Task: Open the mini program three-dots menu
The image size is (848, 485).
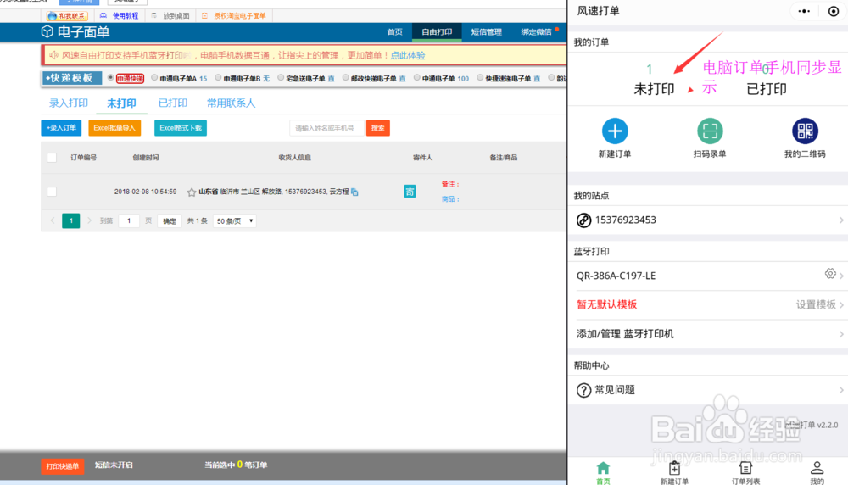Action: 804,11
